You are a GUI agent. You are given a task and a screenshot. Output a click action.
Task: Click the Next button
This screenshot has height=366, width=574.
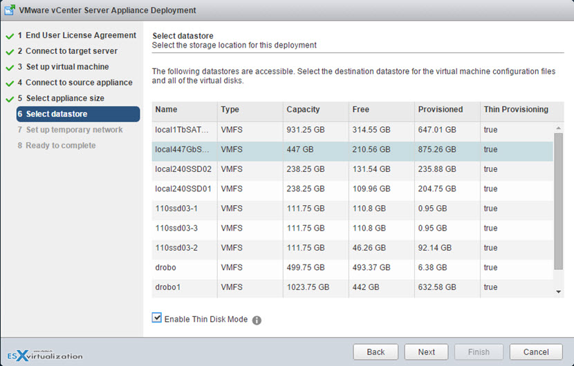[427, 351]
